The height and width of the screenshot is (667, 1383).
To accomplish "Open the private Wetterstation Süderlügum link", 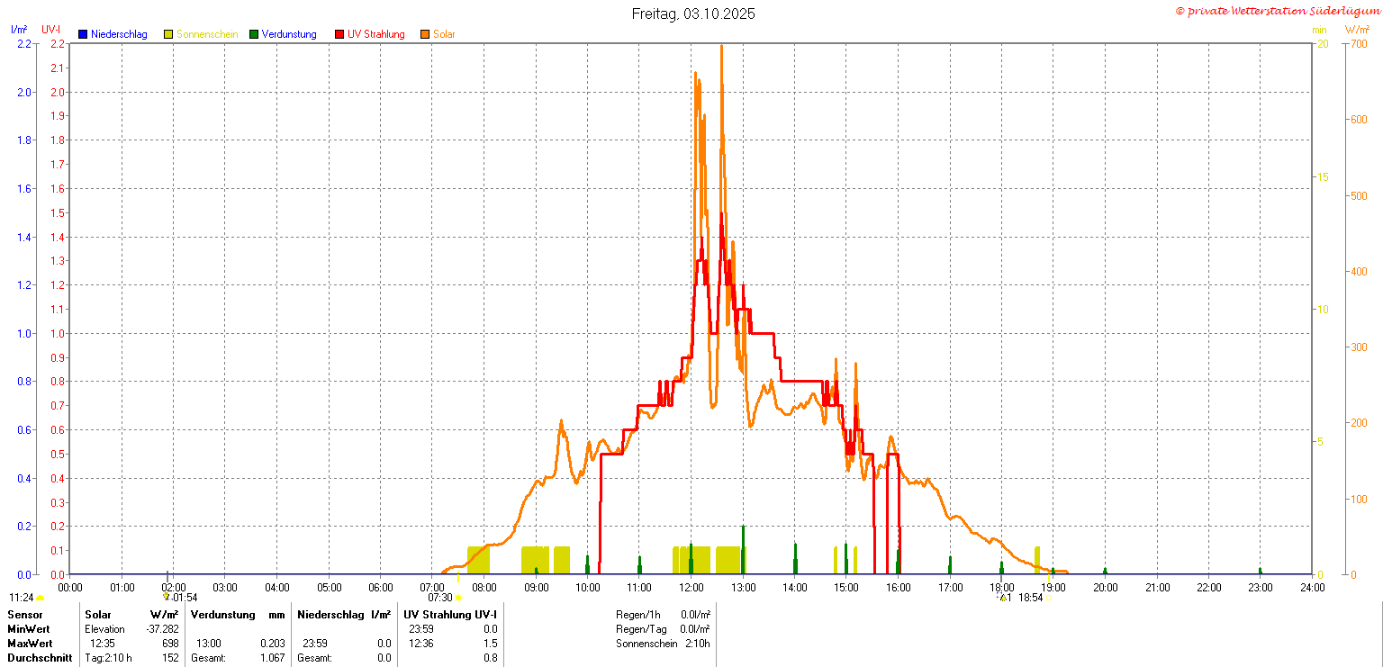I will point(1277,11).
